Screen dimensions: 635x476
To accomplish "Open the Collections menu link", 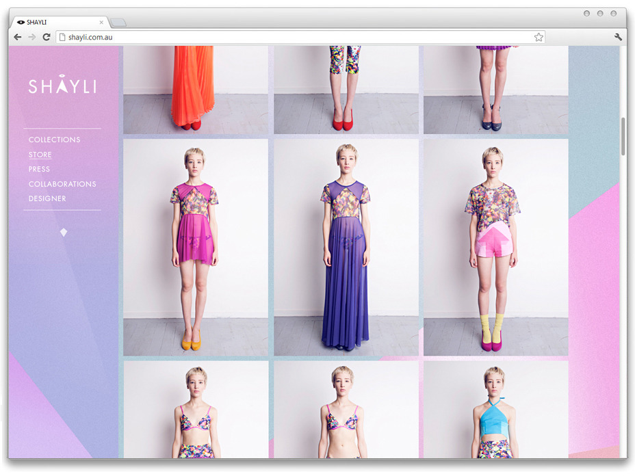I will tap(54, 140).
